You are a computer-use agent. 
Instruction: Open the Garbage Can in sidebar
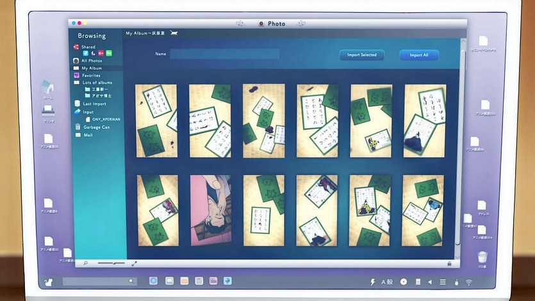pos(95,127)
